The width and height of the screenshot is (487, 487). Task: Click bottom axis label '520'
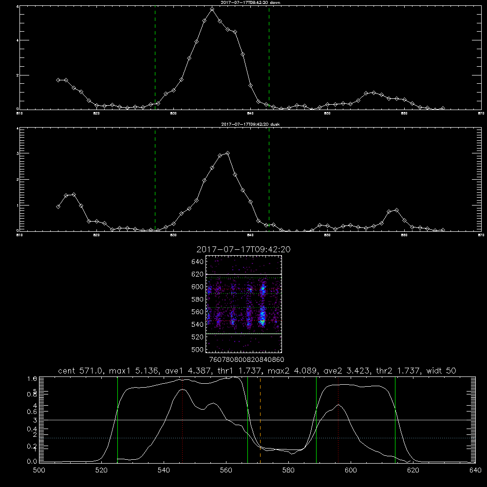(101, 470)
